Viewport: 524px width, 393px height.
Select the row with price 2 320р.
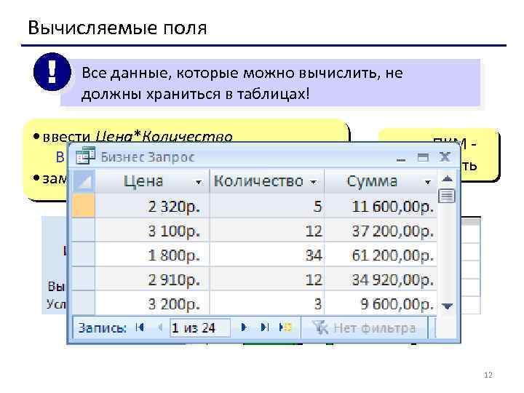(84, 206)
